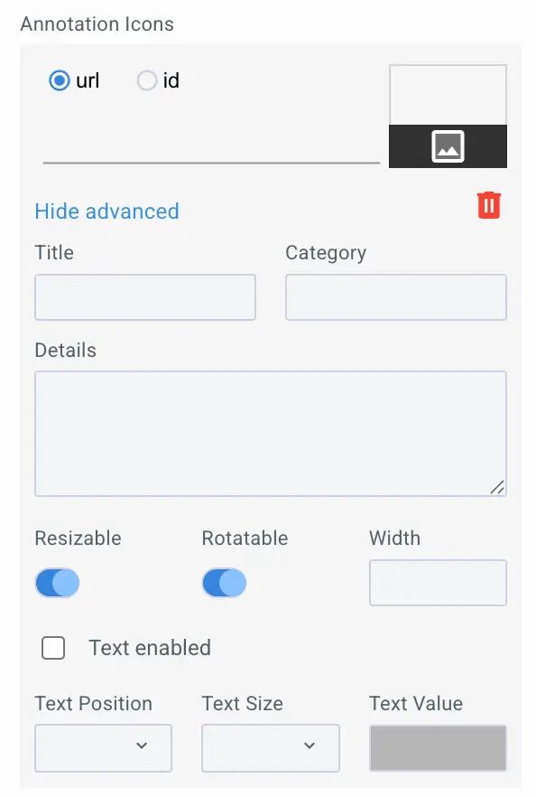Viewport: 536px width, 797px height.
Task: Click the Details resize handle
Action: coord(498,489)
